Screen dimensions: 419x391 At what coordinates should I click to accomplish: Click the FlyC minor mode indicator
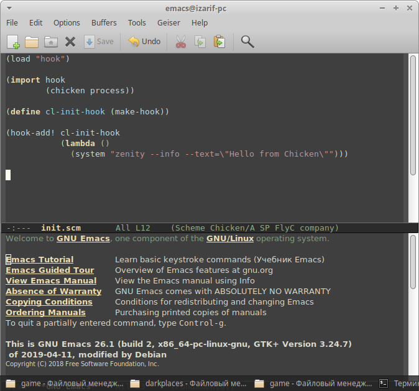coord(285,228)
